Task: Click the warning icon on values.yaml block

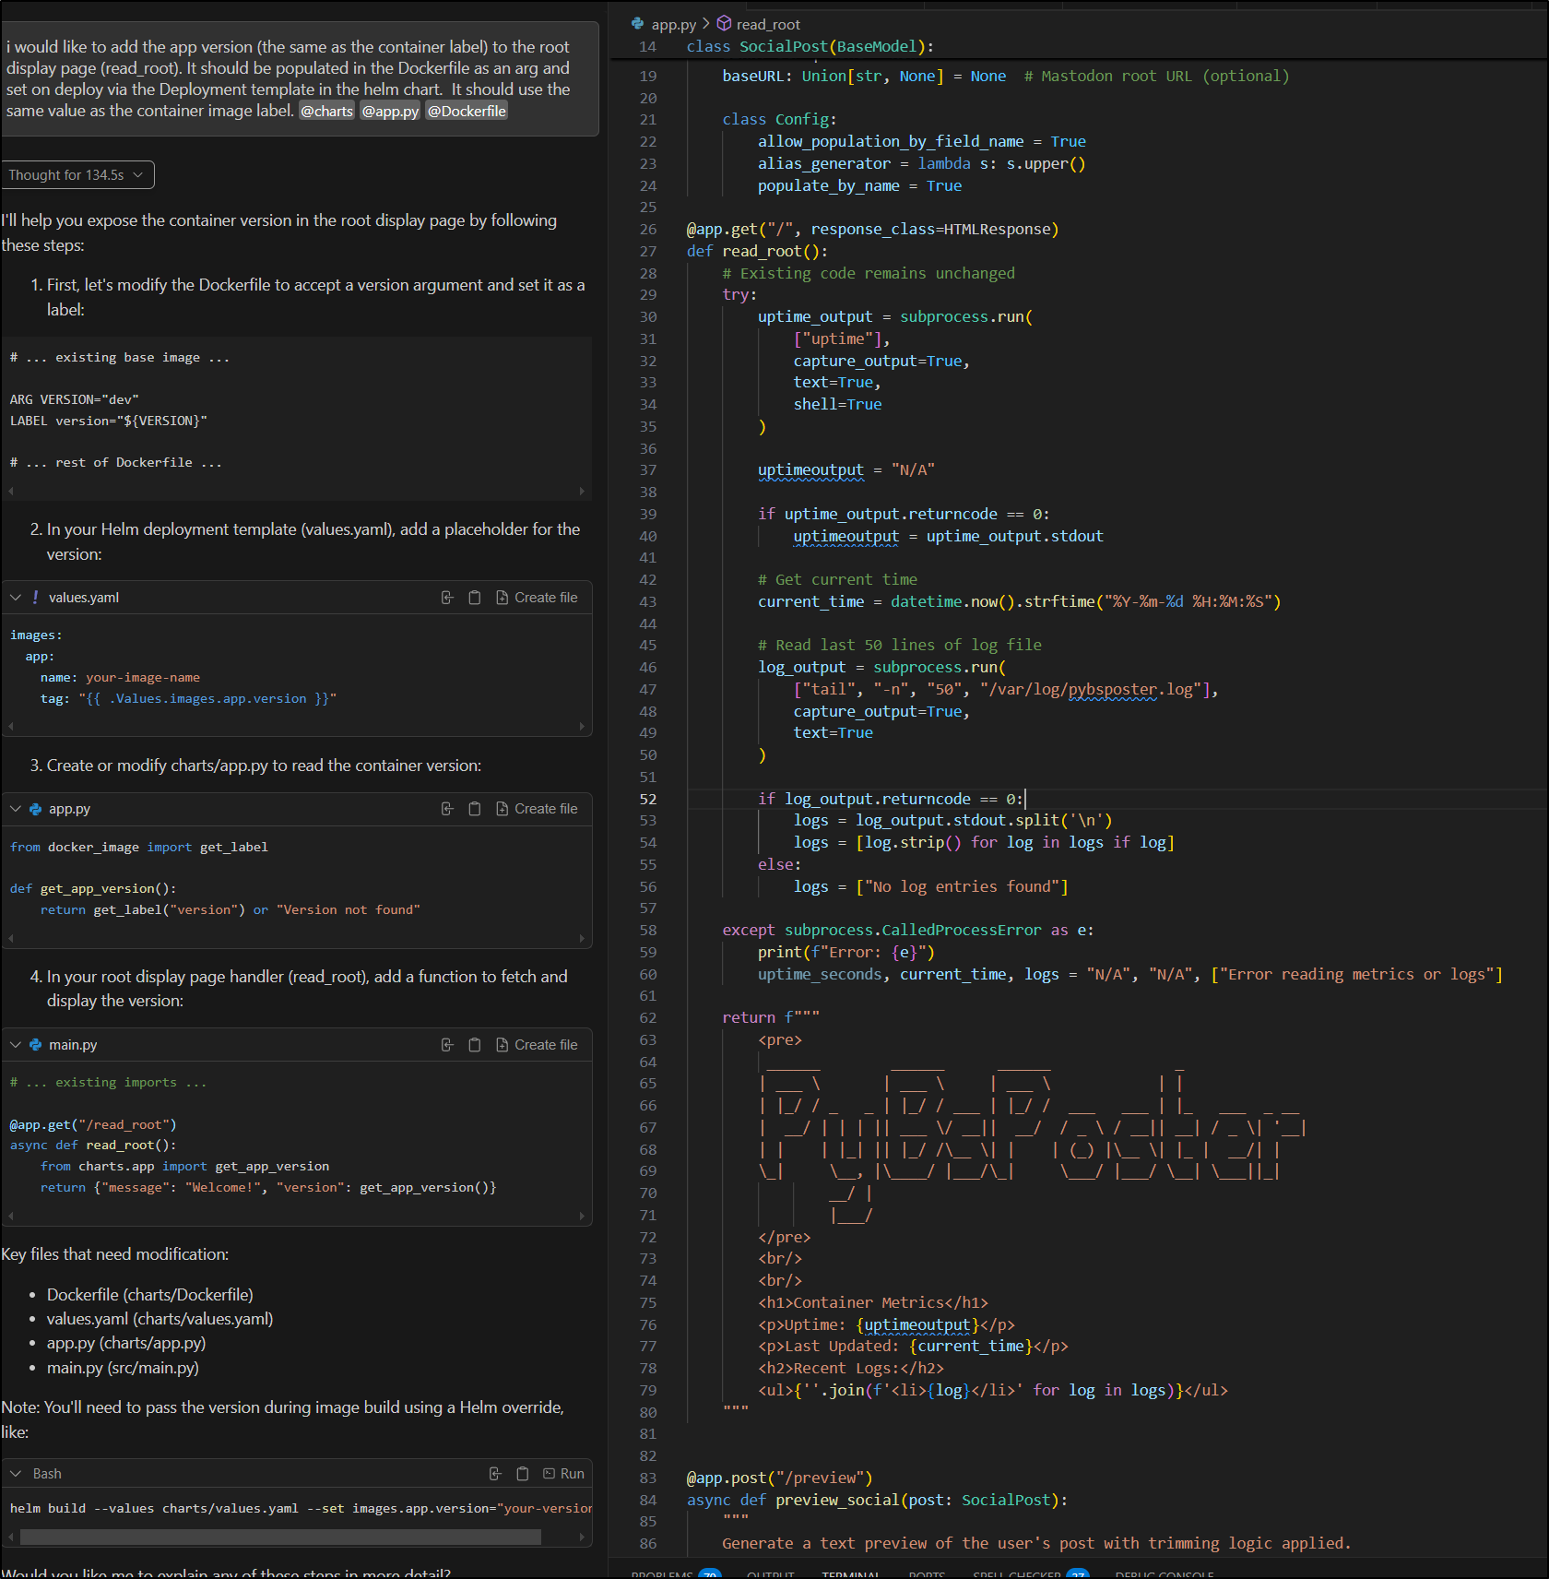Action: click(34, 597)
